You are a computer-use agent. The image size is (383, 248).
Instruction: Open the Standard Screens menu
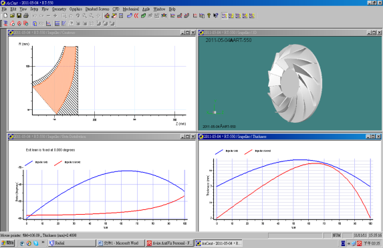(x=97, y=9)
